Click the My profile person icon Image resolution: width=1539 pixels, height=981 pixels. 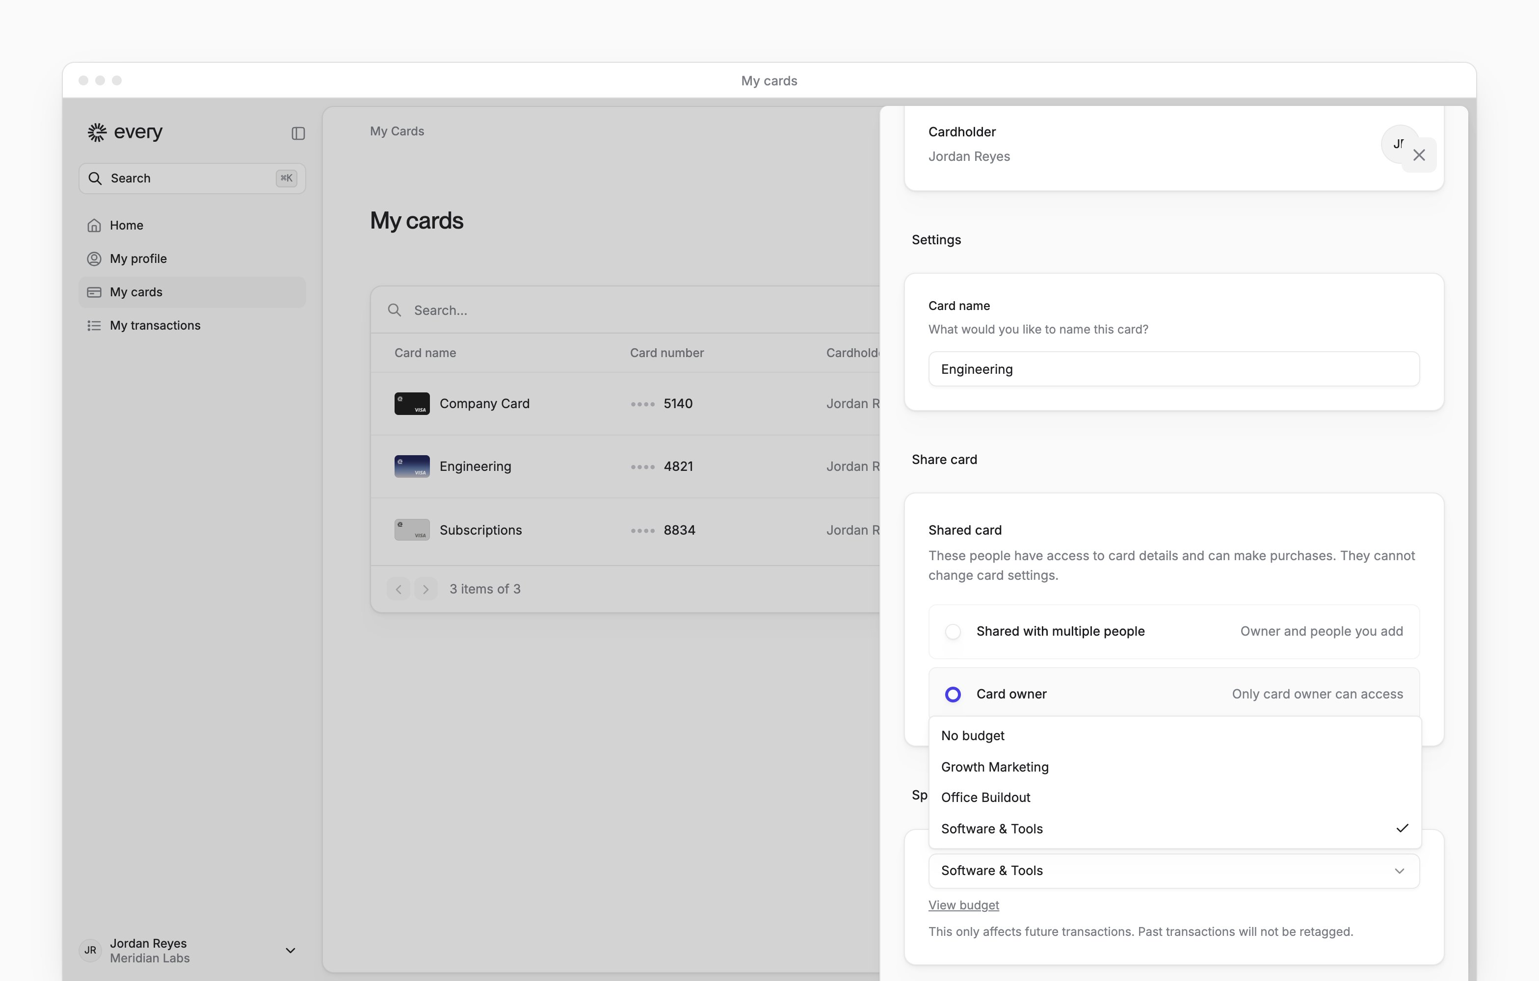94,258
